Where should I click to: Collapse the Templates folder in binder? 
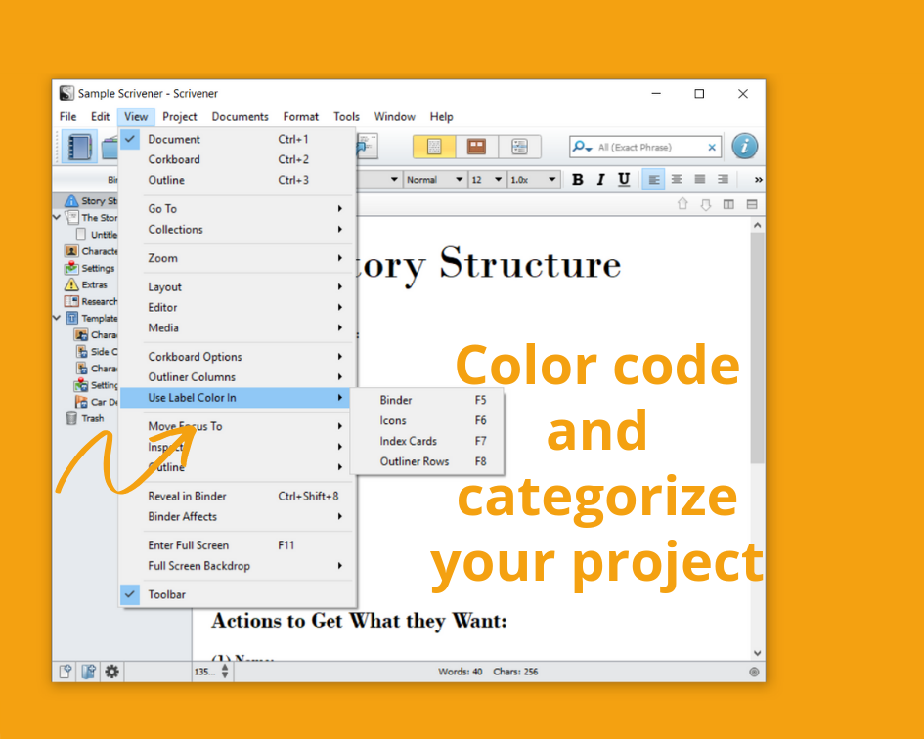[x=57, y=319]
